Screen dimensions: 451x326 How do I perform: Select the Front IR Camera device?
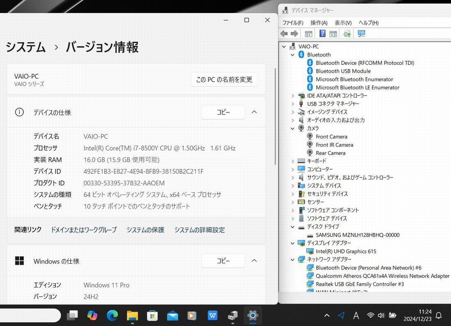334,145
